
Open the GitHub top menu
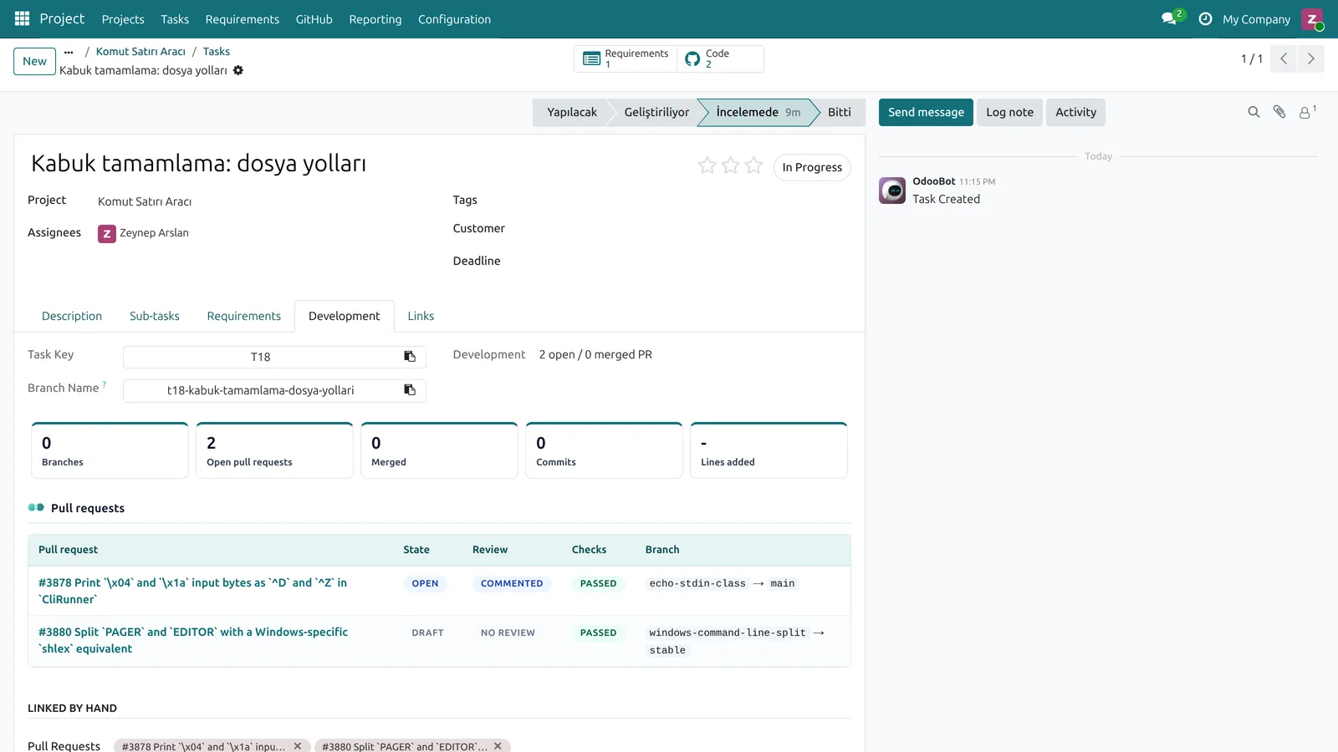point(314,19)
